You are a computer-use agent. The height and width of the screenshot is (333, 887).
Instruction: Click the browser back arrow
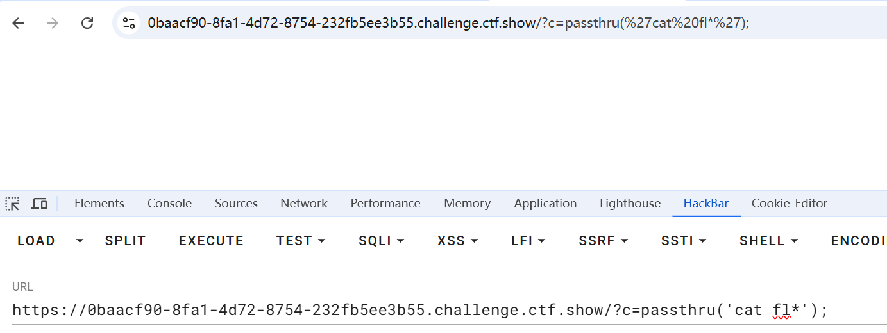coord(18,23)
